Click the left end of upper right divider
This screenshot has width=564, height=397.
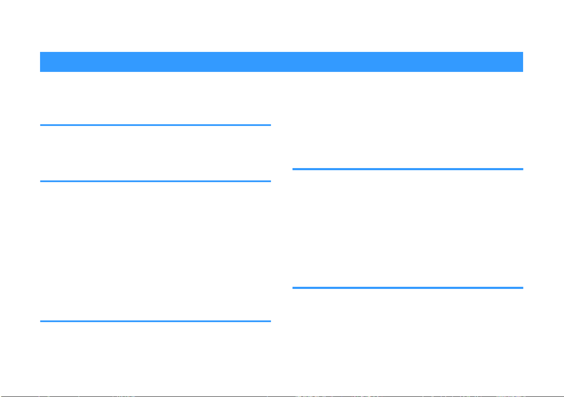[296, 169]
